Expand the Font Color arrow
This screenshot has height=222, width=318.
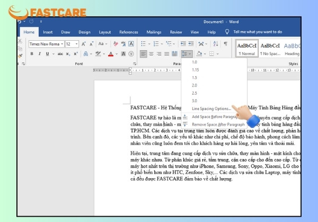click(x=117, y=54)
